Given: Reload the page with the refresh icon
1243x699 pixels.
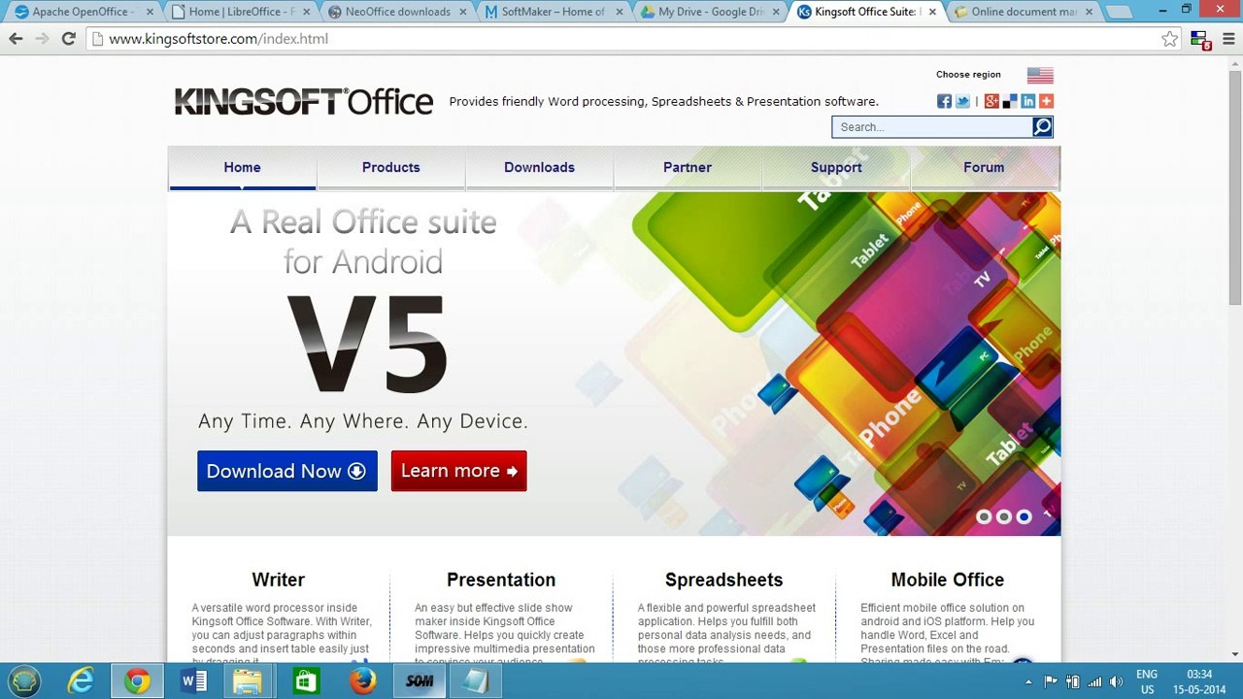Looking at the screenshot, I should click(x=68, y=39).
